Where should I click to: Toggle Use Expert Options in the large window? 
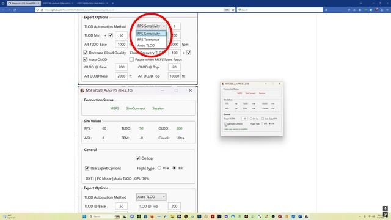(87, 169)
